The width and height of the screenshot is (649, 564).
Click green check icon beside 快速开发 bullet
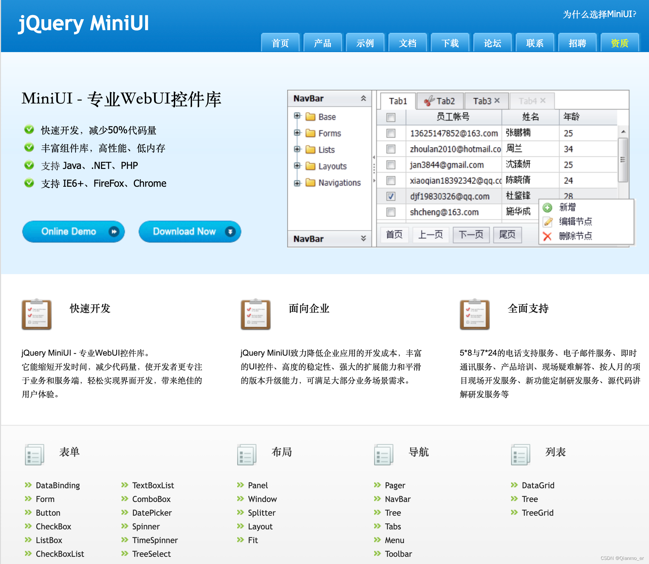coord(29,130)
